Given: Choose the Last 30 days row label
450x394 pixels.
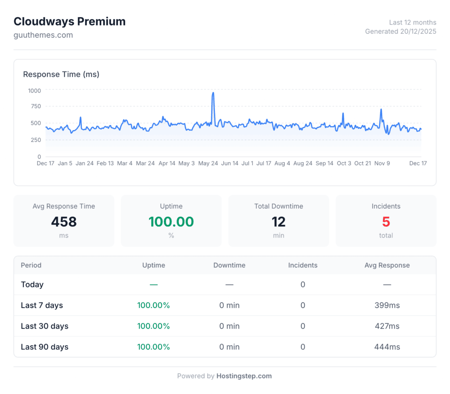Looking at the screenshot, I should coord(44,326).
